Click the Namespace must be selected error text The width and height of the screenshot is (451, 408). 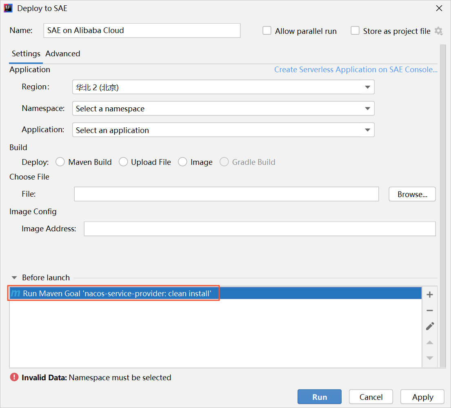[x=120, y=377]
